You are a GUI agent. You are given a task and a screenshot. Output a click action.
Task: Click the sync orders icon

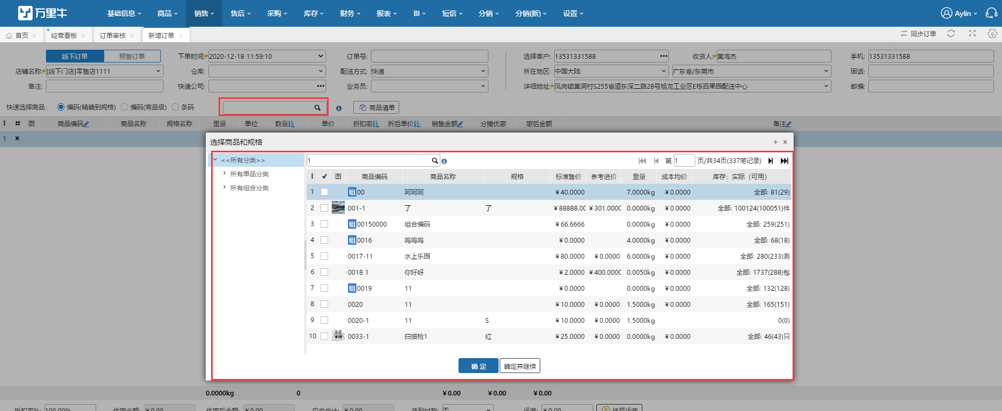904,34
